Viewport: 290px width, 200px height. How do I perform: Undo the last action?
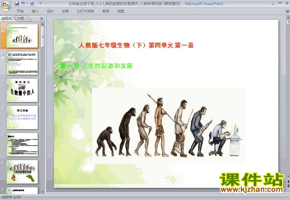[23, 3]
